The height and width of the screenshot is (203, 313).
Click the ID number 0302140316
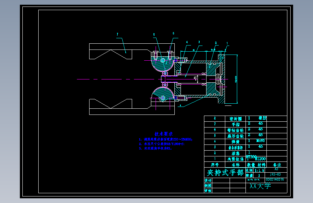point(275,180)
